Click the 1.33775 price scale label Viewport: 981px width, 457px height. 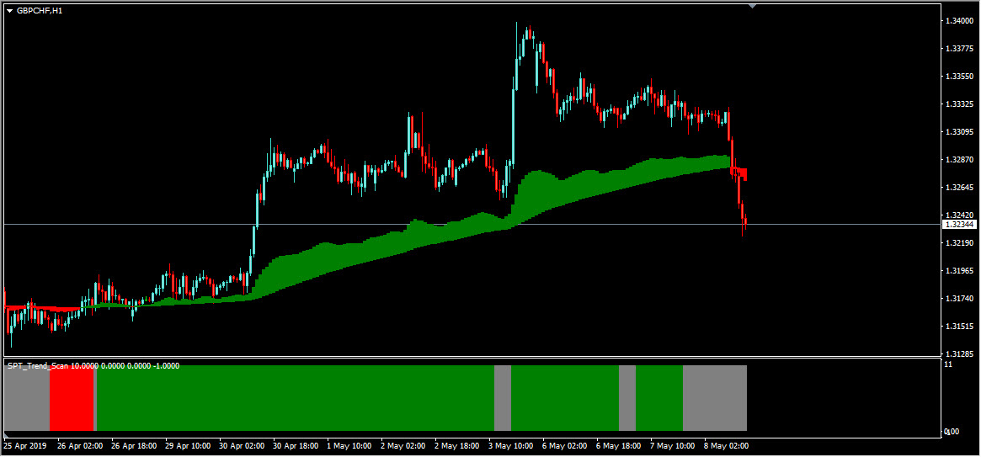point(960,49)
